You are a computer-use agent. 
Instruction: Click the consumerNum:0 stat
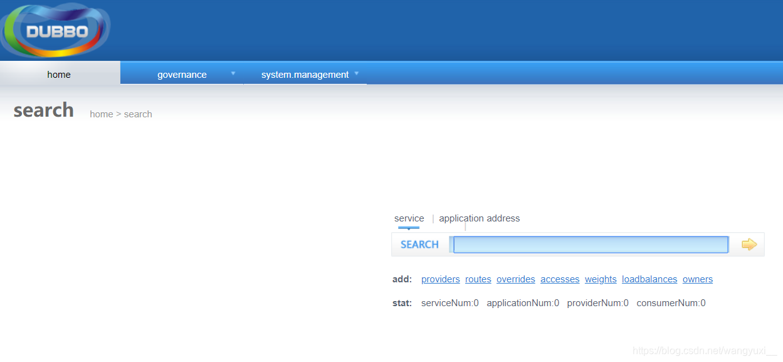pos(671,303)
